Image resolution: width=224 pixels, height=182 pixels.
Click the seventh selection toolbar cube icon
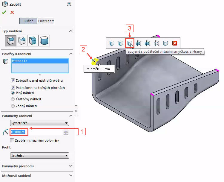pyautogui.click(x=165, y=43)
